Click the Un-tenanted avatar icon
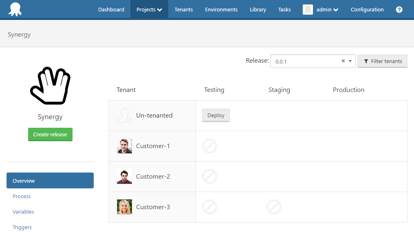Viewport: 414px width, 236px height. [124, 115]
